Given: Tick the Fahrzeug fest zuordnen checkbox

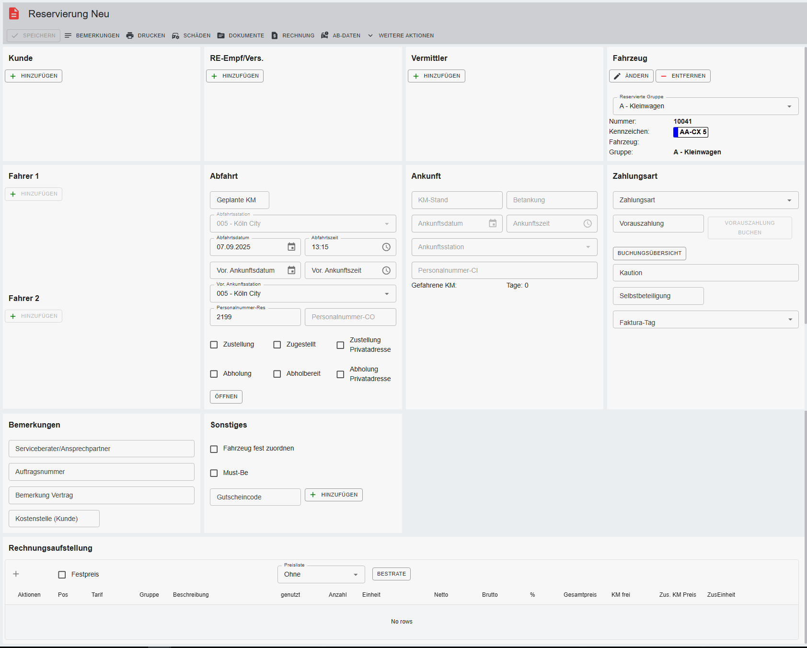Looking at the screenshot, I should click(x=214, y=449).
